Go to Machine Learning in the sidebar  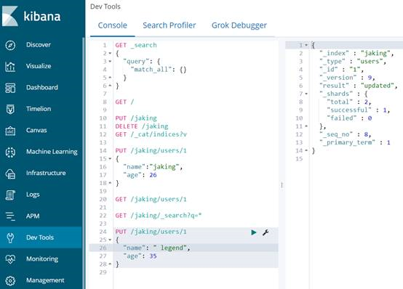pyautogui.click(x=52, y=152)
